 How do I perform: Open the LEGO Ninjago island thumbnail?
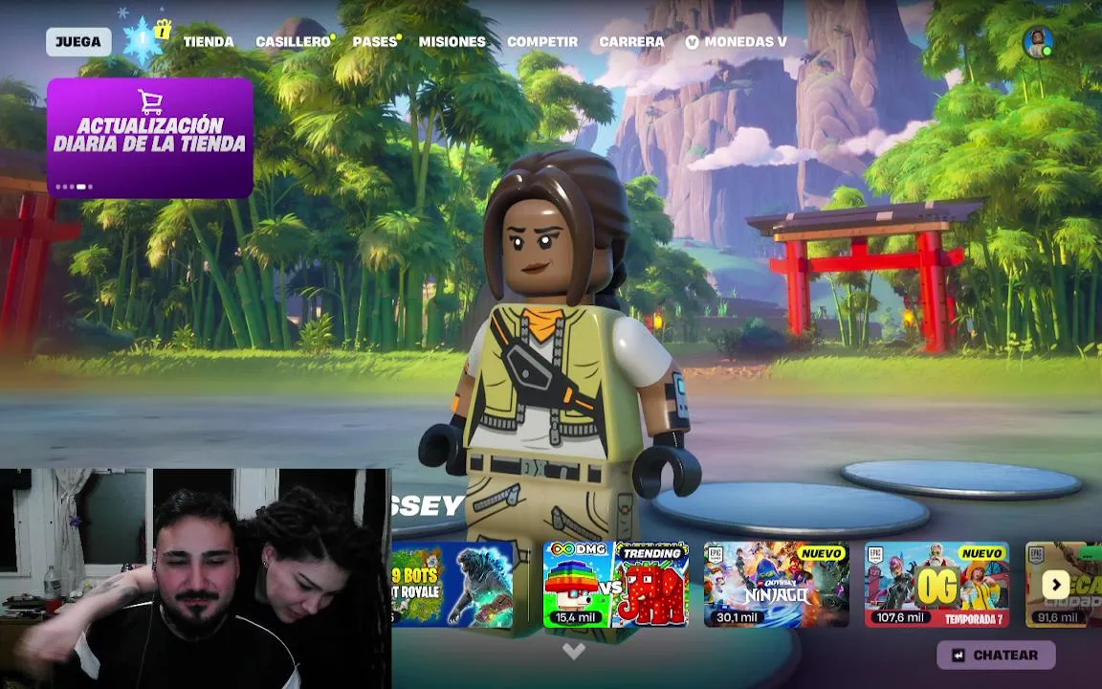pos(777,585)
